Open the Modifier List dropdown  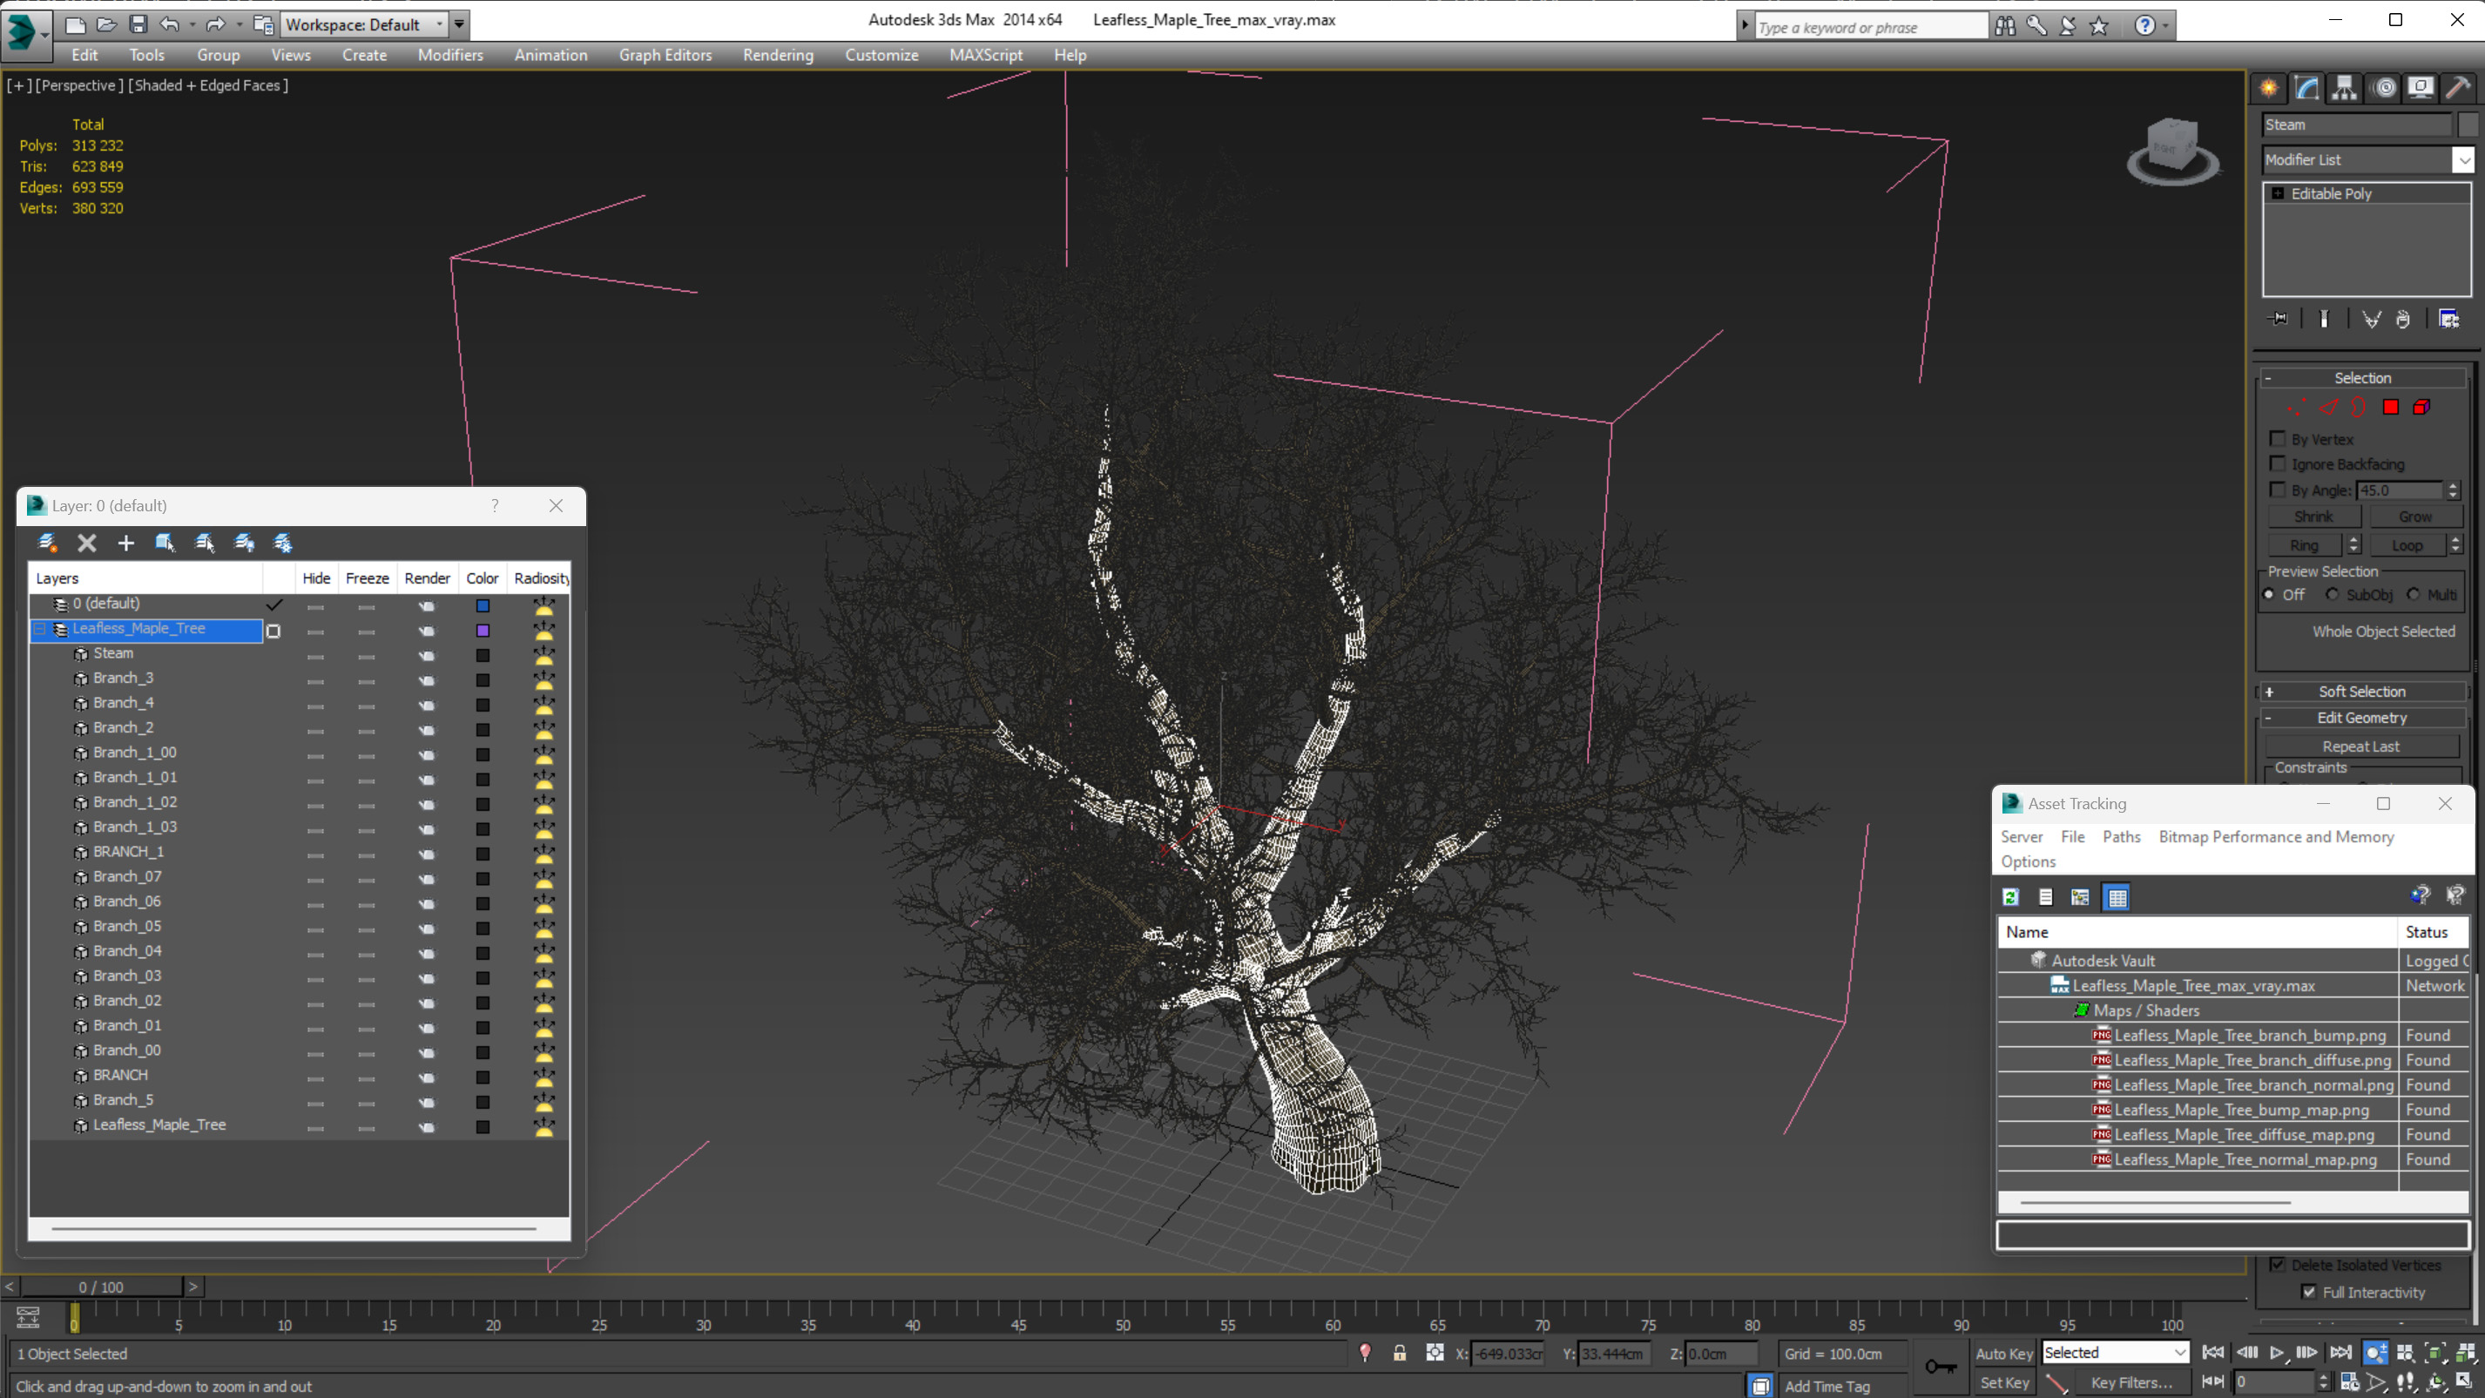[2463, 160]
